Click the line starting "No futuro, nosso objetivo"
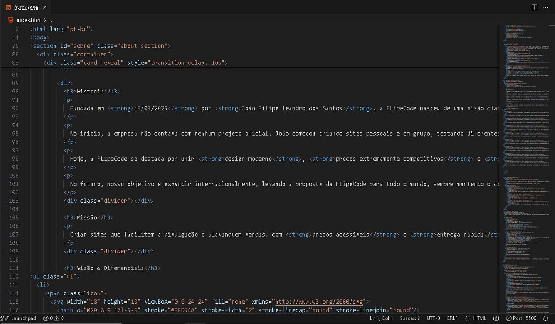This screenshot has height=324, width=555. (284, 184)
